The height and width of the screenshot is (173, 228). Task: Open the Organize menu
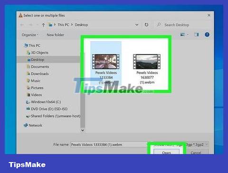[x=30, y=35]
